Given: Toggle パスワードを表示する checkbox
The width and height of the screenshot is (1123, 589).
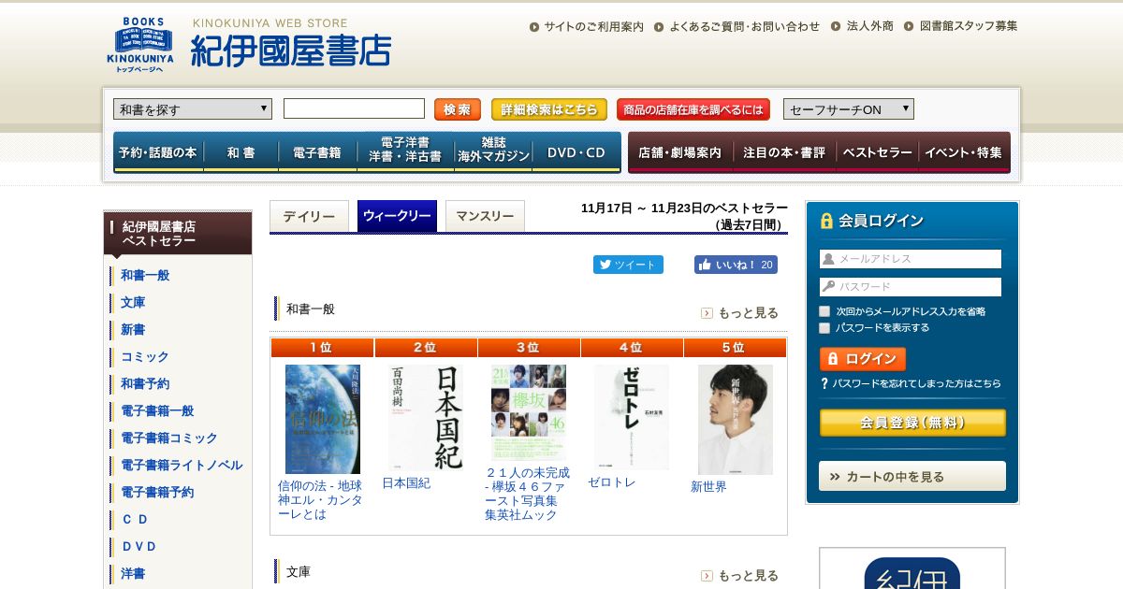Looking at the screenshot, I should (824, 328).
